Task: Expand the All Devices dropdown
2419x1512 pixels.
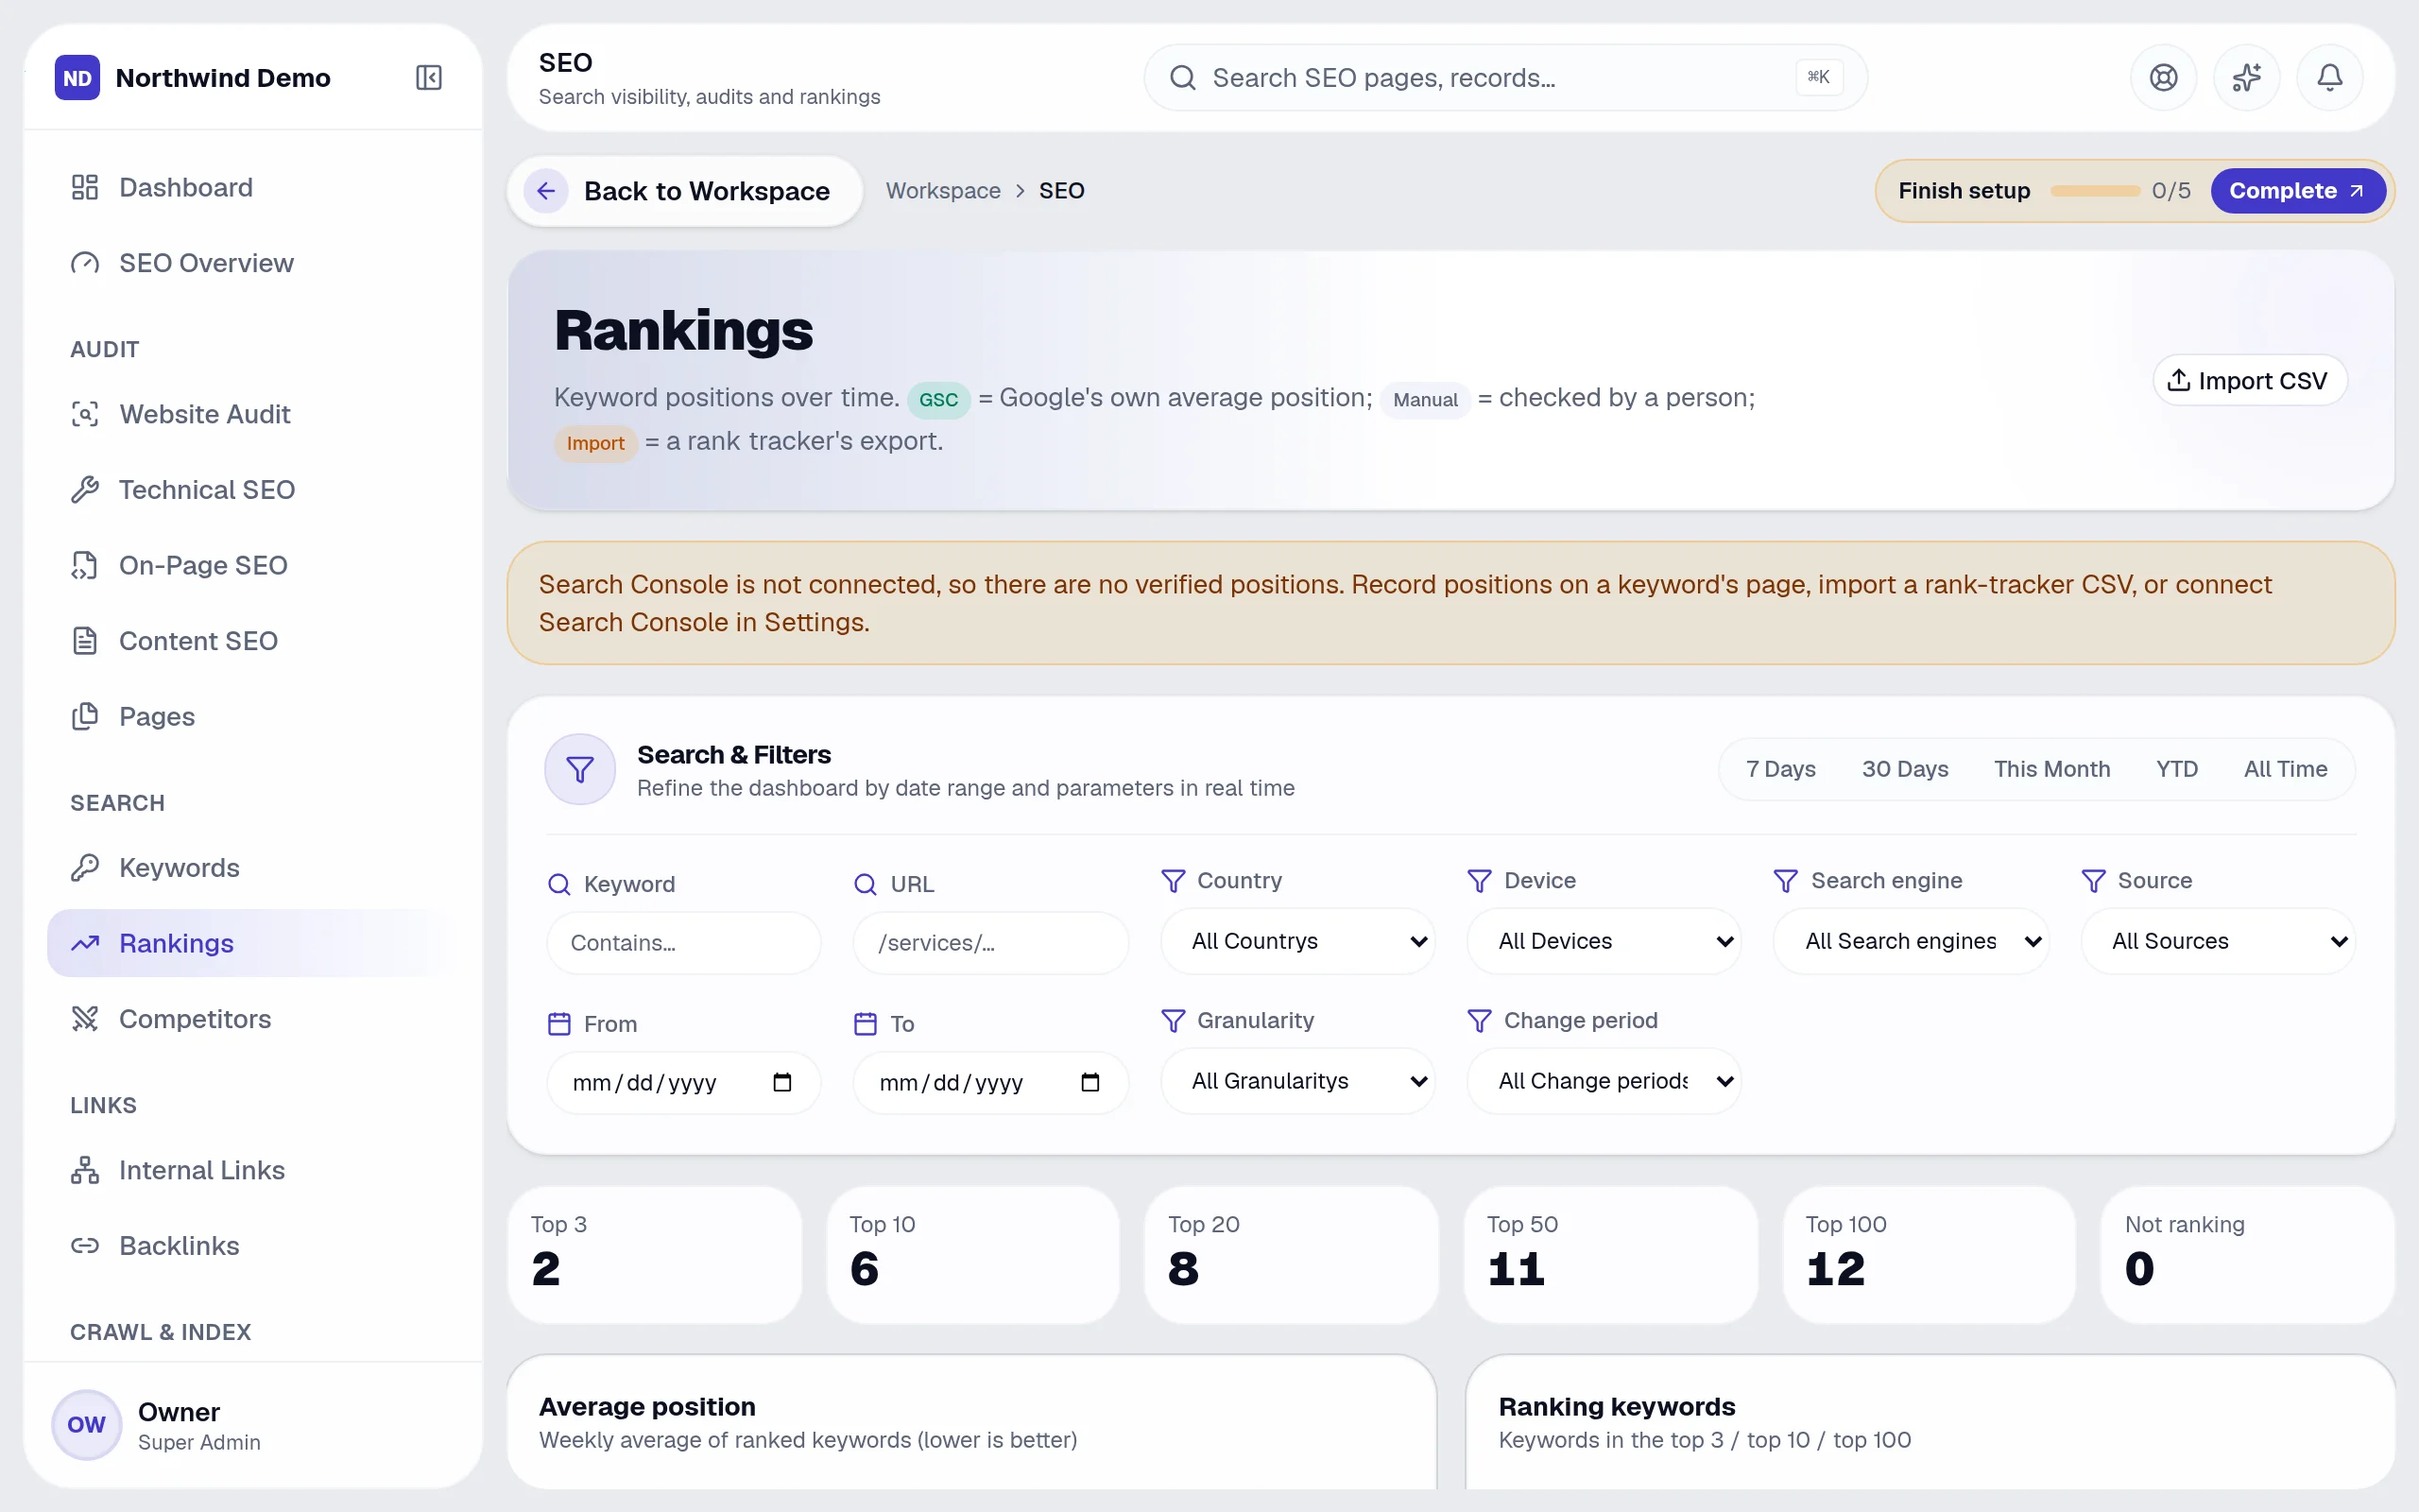Action: pos(1604,941)
